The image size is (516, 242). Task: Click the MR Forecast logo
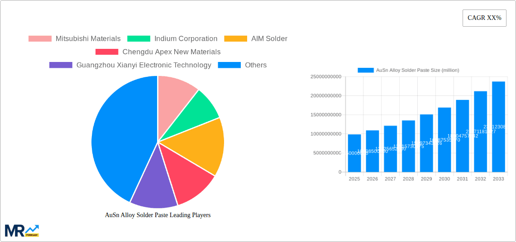[x=22, y=231]
